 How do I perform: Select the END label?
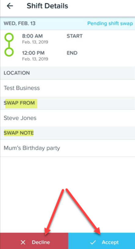tap(72, 53)
